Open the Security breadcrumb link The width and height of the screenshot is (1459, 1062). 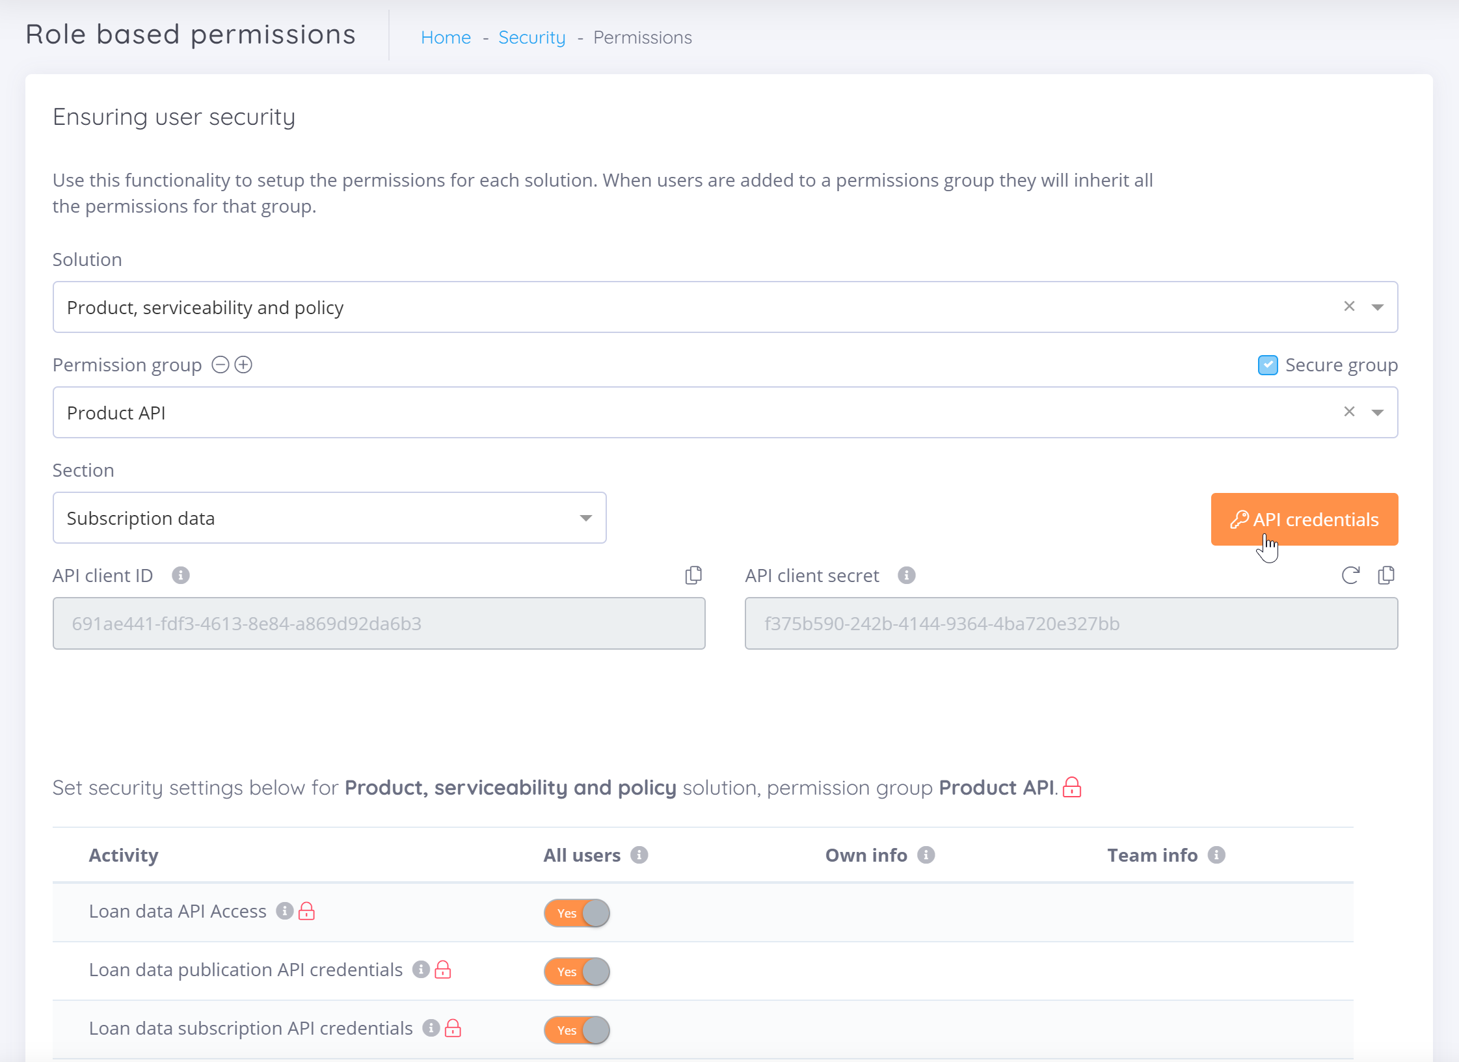531,38
